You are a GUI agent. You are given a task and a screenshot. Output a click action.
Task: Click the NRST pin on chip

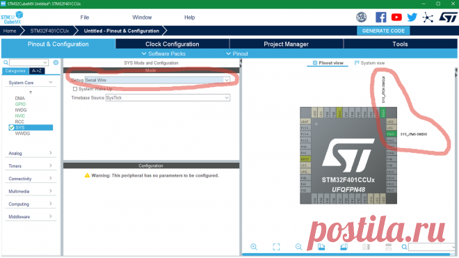[x=305, y=159]
